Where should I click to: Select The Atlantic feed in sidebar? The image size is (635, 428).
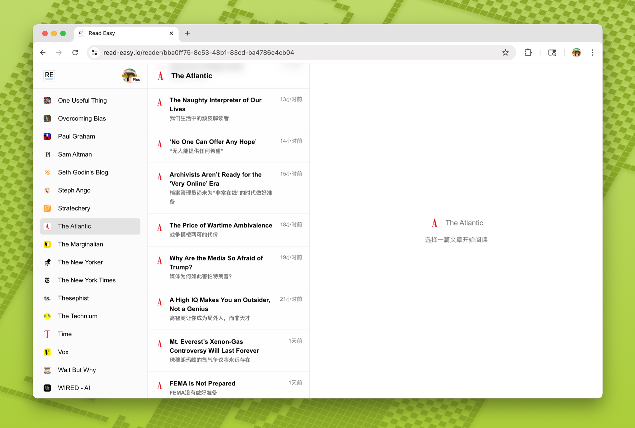click(90, 226)
